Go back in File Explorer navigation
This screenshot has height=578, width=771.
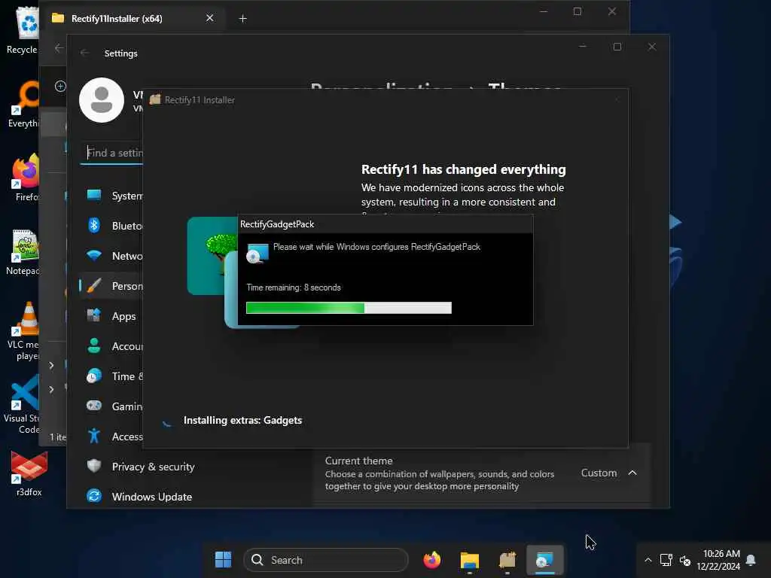(x=59, y=48)
